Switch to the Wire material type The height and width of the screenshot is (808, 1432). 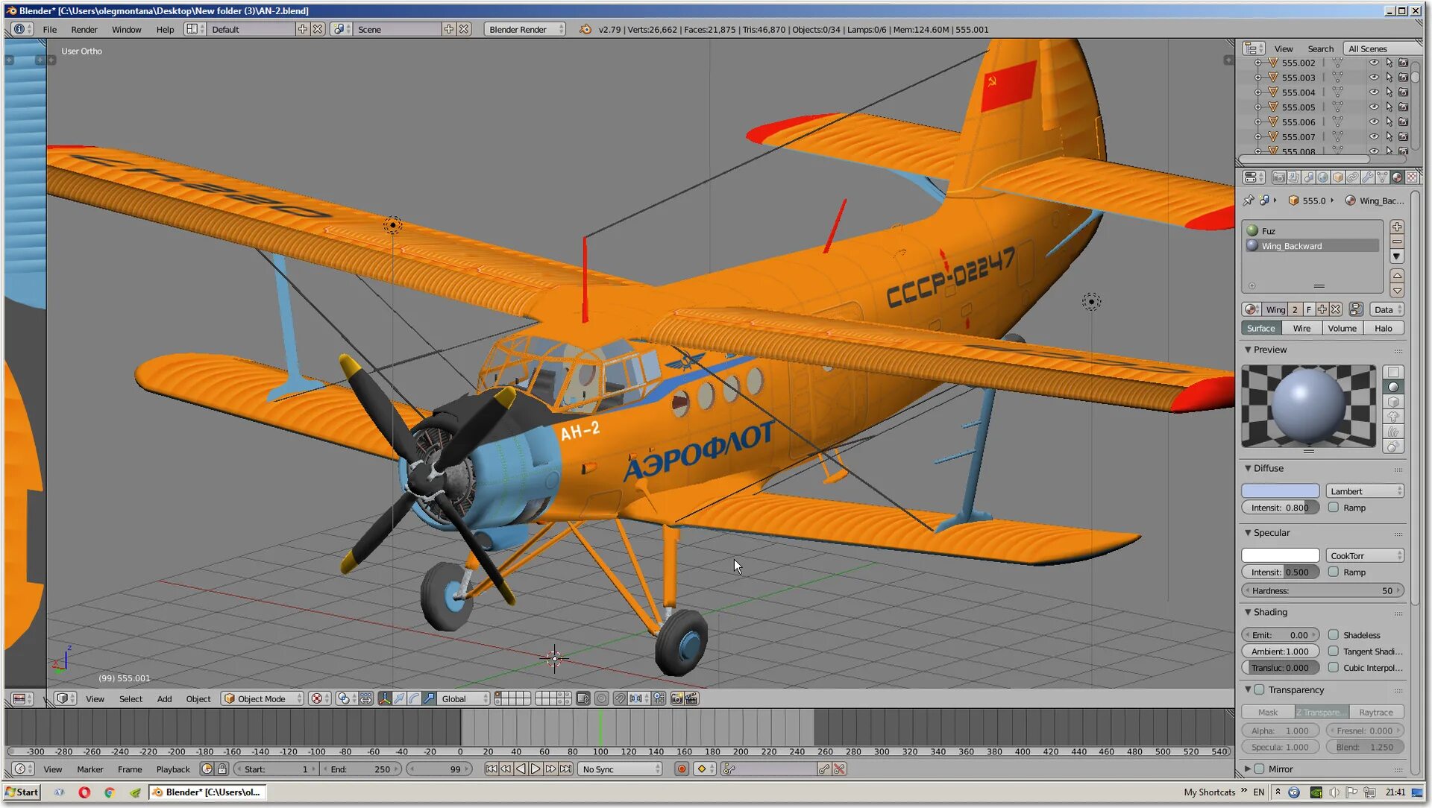1301,328
